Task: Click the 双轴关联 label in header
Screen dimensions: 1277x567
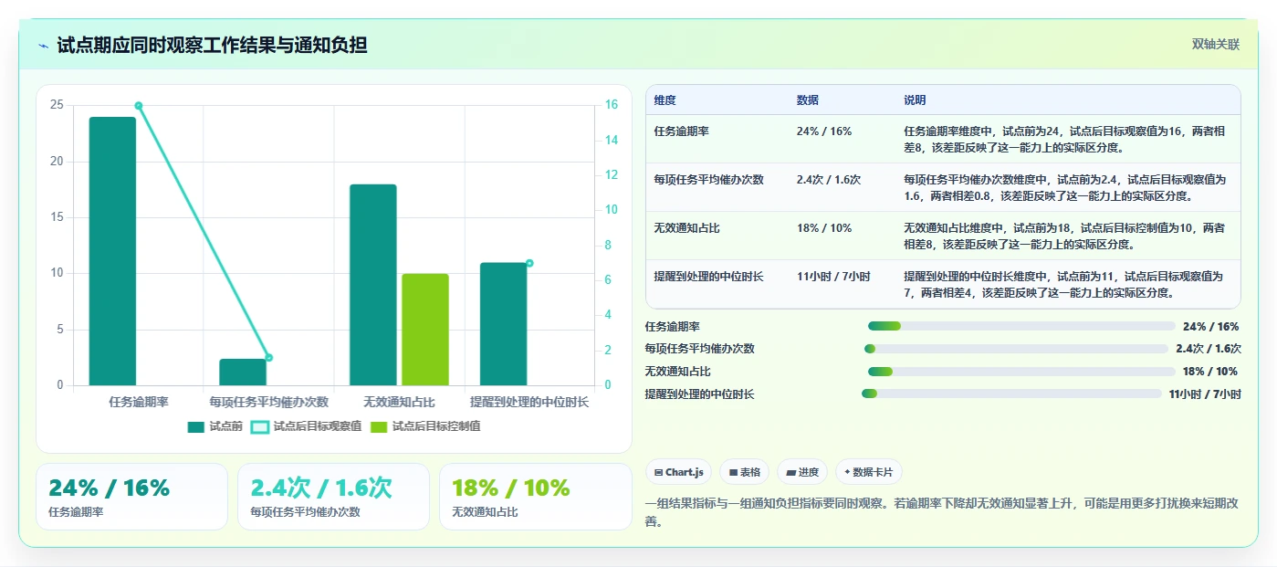Action: coord(1215,45)
